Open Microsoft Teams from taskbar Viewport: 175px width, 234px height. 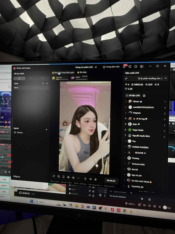(x=88, y=207)
